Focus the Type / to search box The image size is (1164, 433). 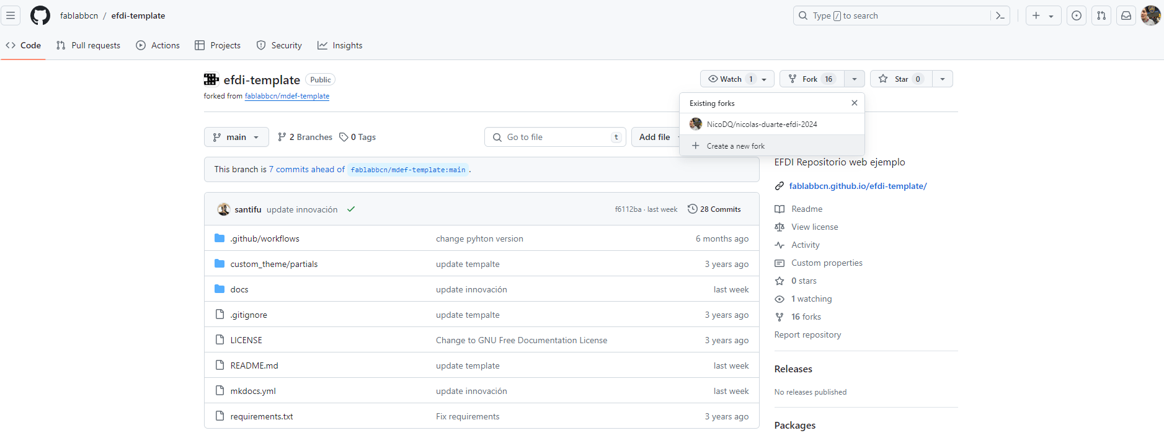(x=892, y=15)
